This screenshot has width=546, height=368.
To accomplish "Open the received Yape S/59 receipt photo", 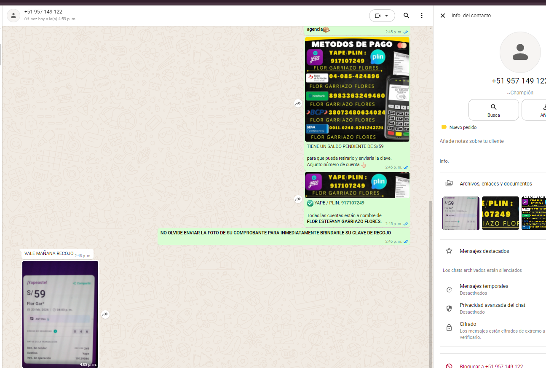I will (60, 314).
